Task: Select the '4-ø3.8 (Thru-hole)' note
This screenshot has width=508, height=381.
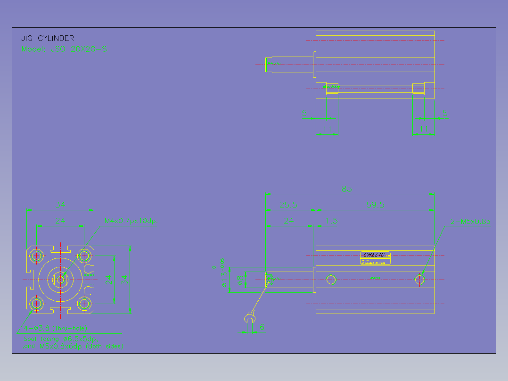Action: [56, 328]
